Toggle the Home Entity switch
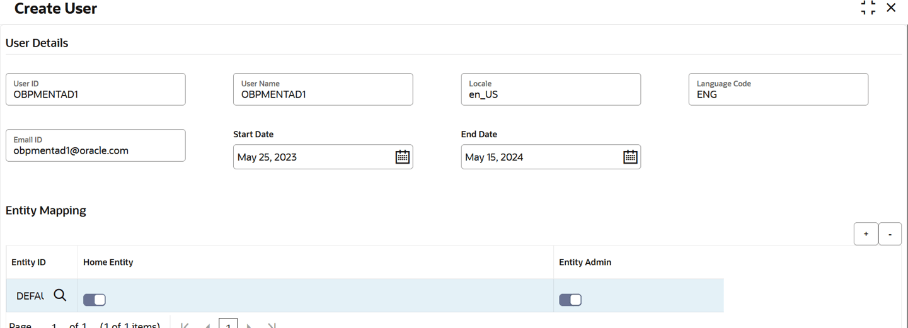Screen dimensions: 908x328 click(x=95, y=300)
